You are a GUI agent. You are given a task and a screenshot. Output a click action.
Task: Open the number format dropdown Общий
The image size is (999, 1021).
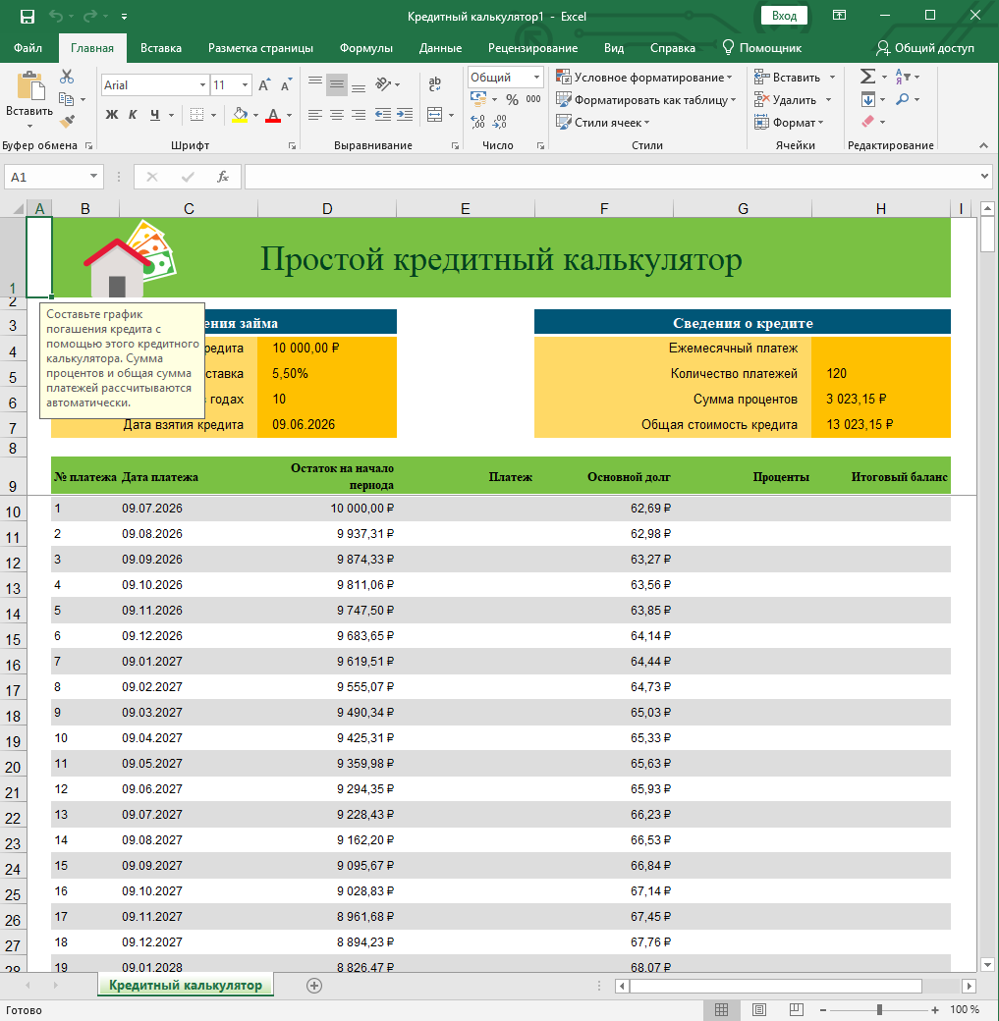tap(537, 78)
